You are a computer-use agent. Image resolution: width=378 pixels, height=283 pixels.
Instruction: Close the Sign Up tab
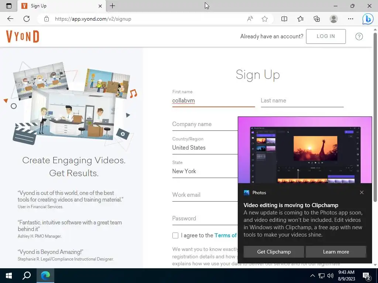point(100,6)
